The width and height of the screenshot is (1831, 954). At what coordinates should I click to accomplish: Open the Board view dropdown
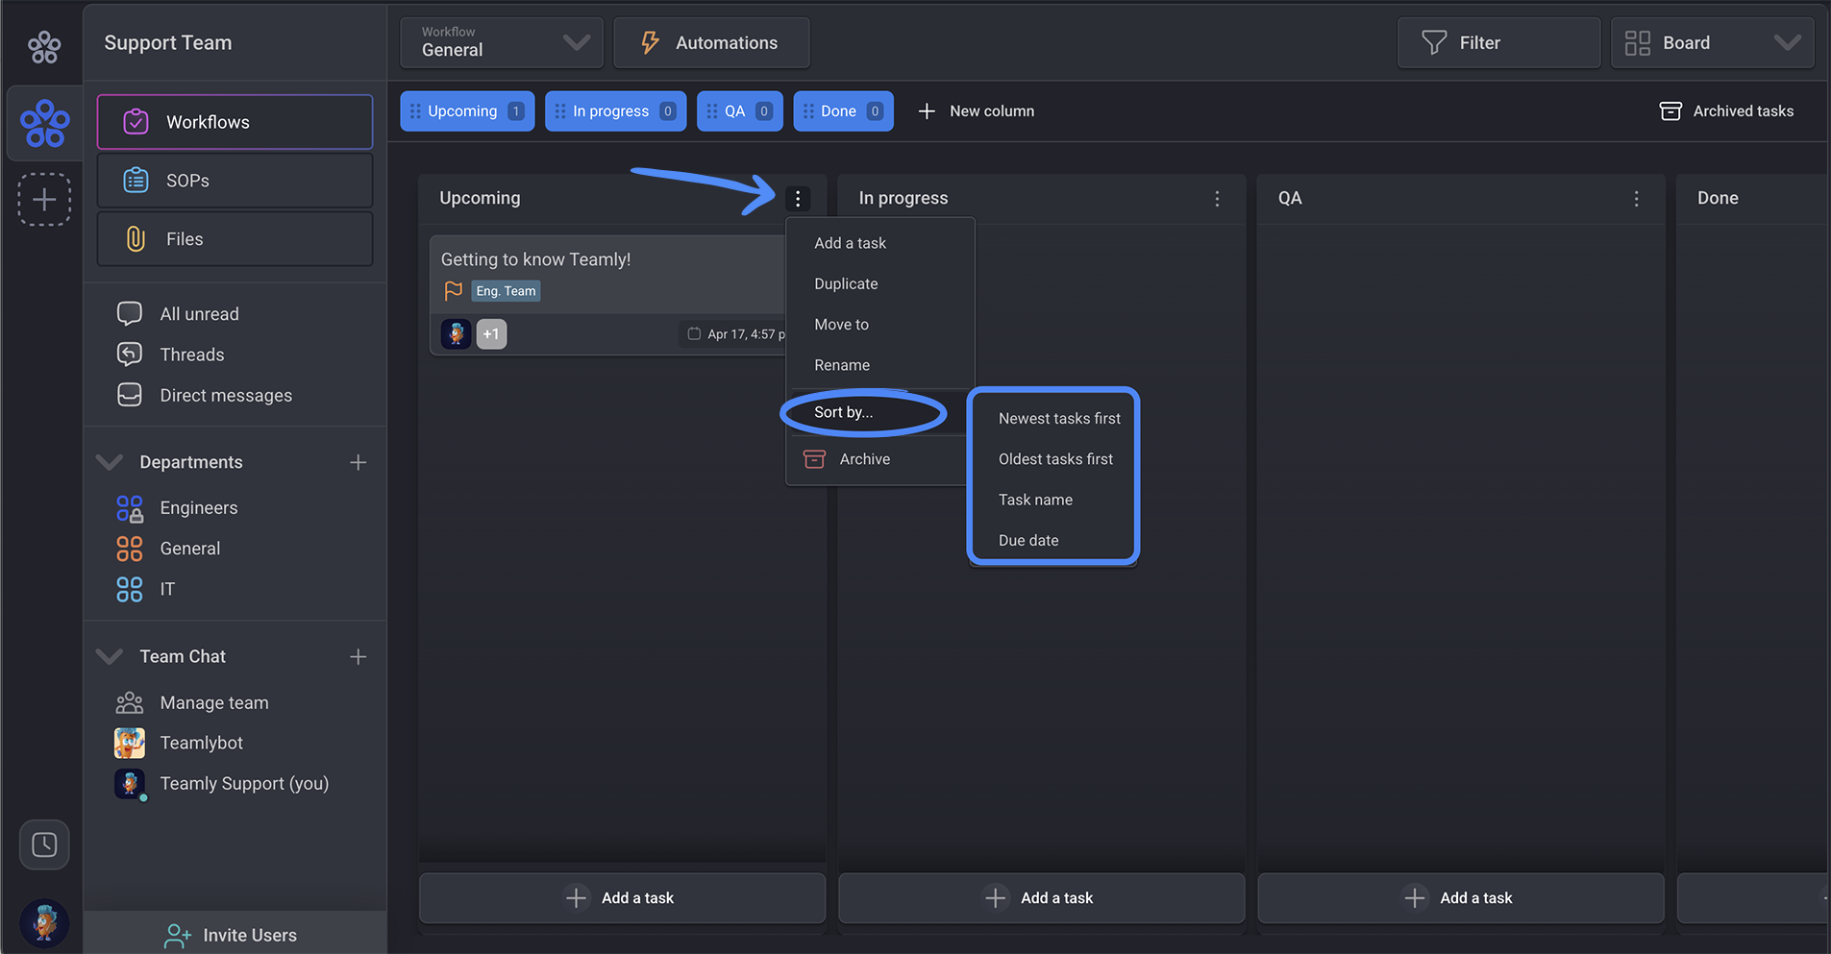[1713, 42]
